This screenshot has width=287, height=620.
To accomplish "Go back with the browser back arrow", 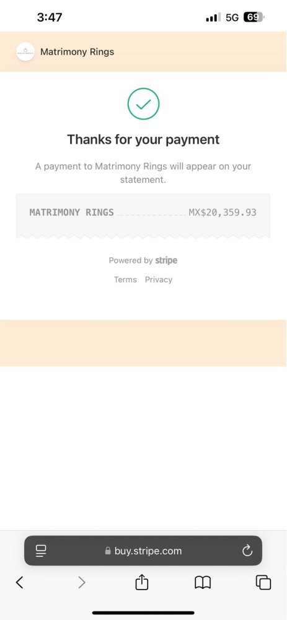I will tap(19, 582).
